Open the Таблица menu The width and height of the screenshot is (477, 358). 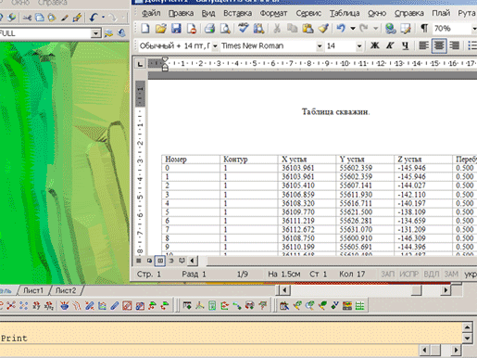(x=345, y=13)
